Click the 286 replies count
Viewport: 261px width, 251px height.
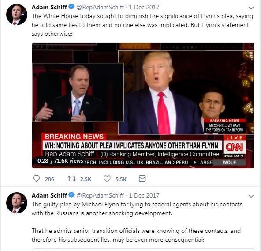[49, 179]
